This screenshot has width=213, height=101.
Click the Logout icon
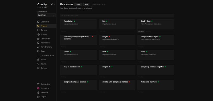[38, 97]
